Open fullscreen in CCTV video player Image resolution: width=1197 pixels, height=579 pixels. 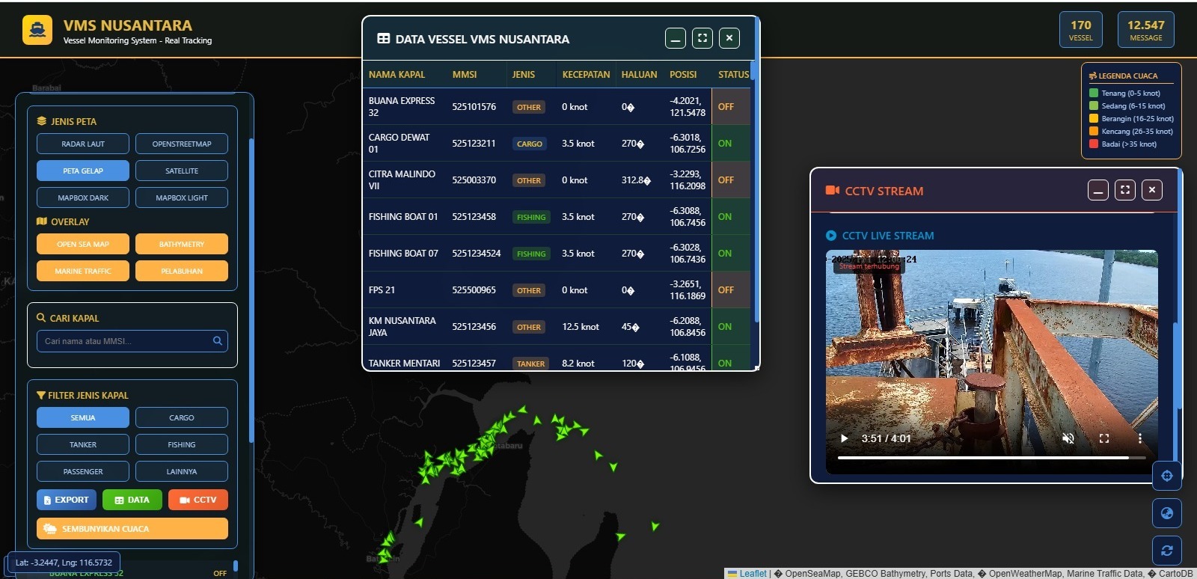coord(1104,438)
